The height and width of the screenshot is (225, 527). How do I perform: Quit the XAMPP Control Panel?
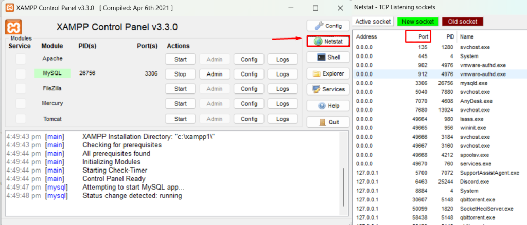(328, 122)
